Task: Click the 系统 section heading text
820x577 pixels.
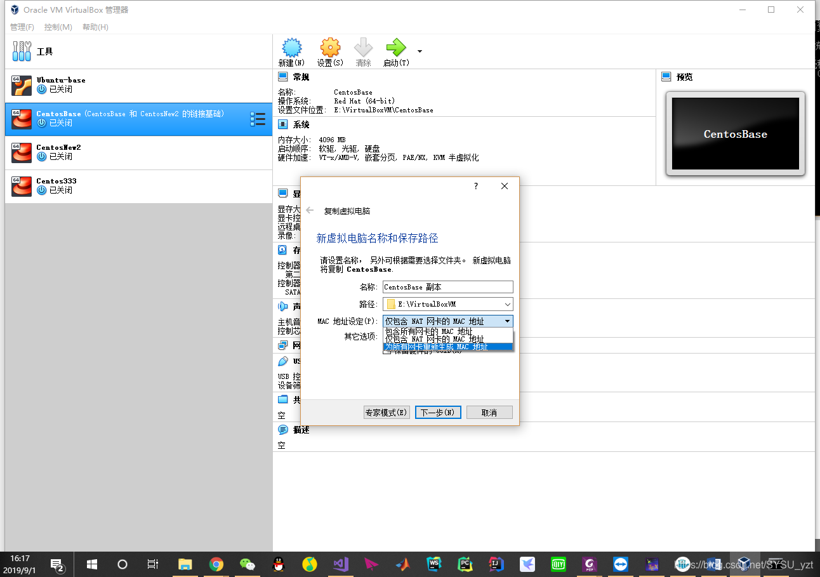Action: pos(301,124)
